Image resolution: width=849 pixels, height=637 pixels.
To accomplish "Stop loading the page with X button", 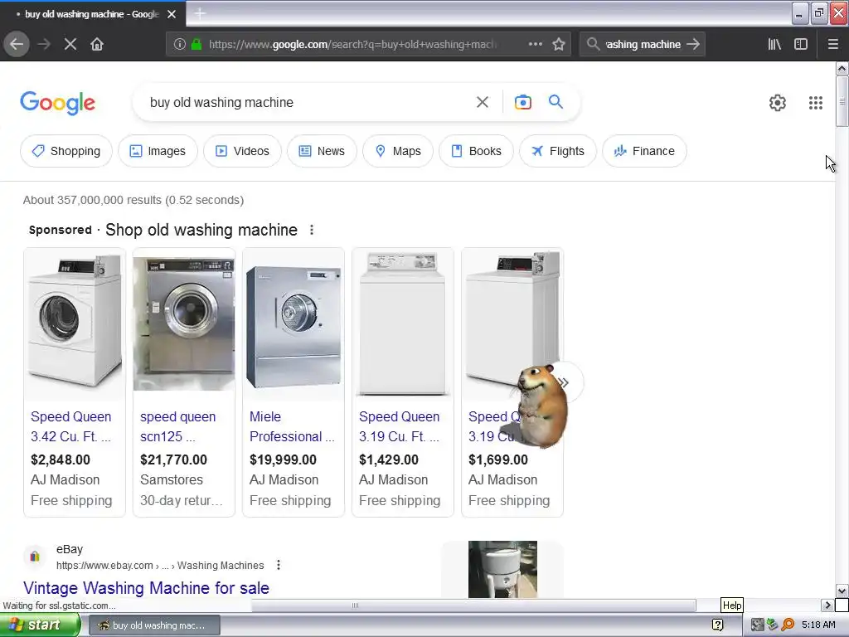I will coord(70,45).
